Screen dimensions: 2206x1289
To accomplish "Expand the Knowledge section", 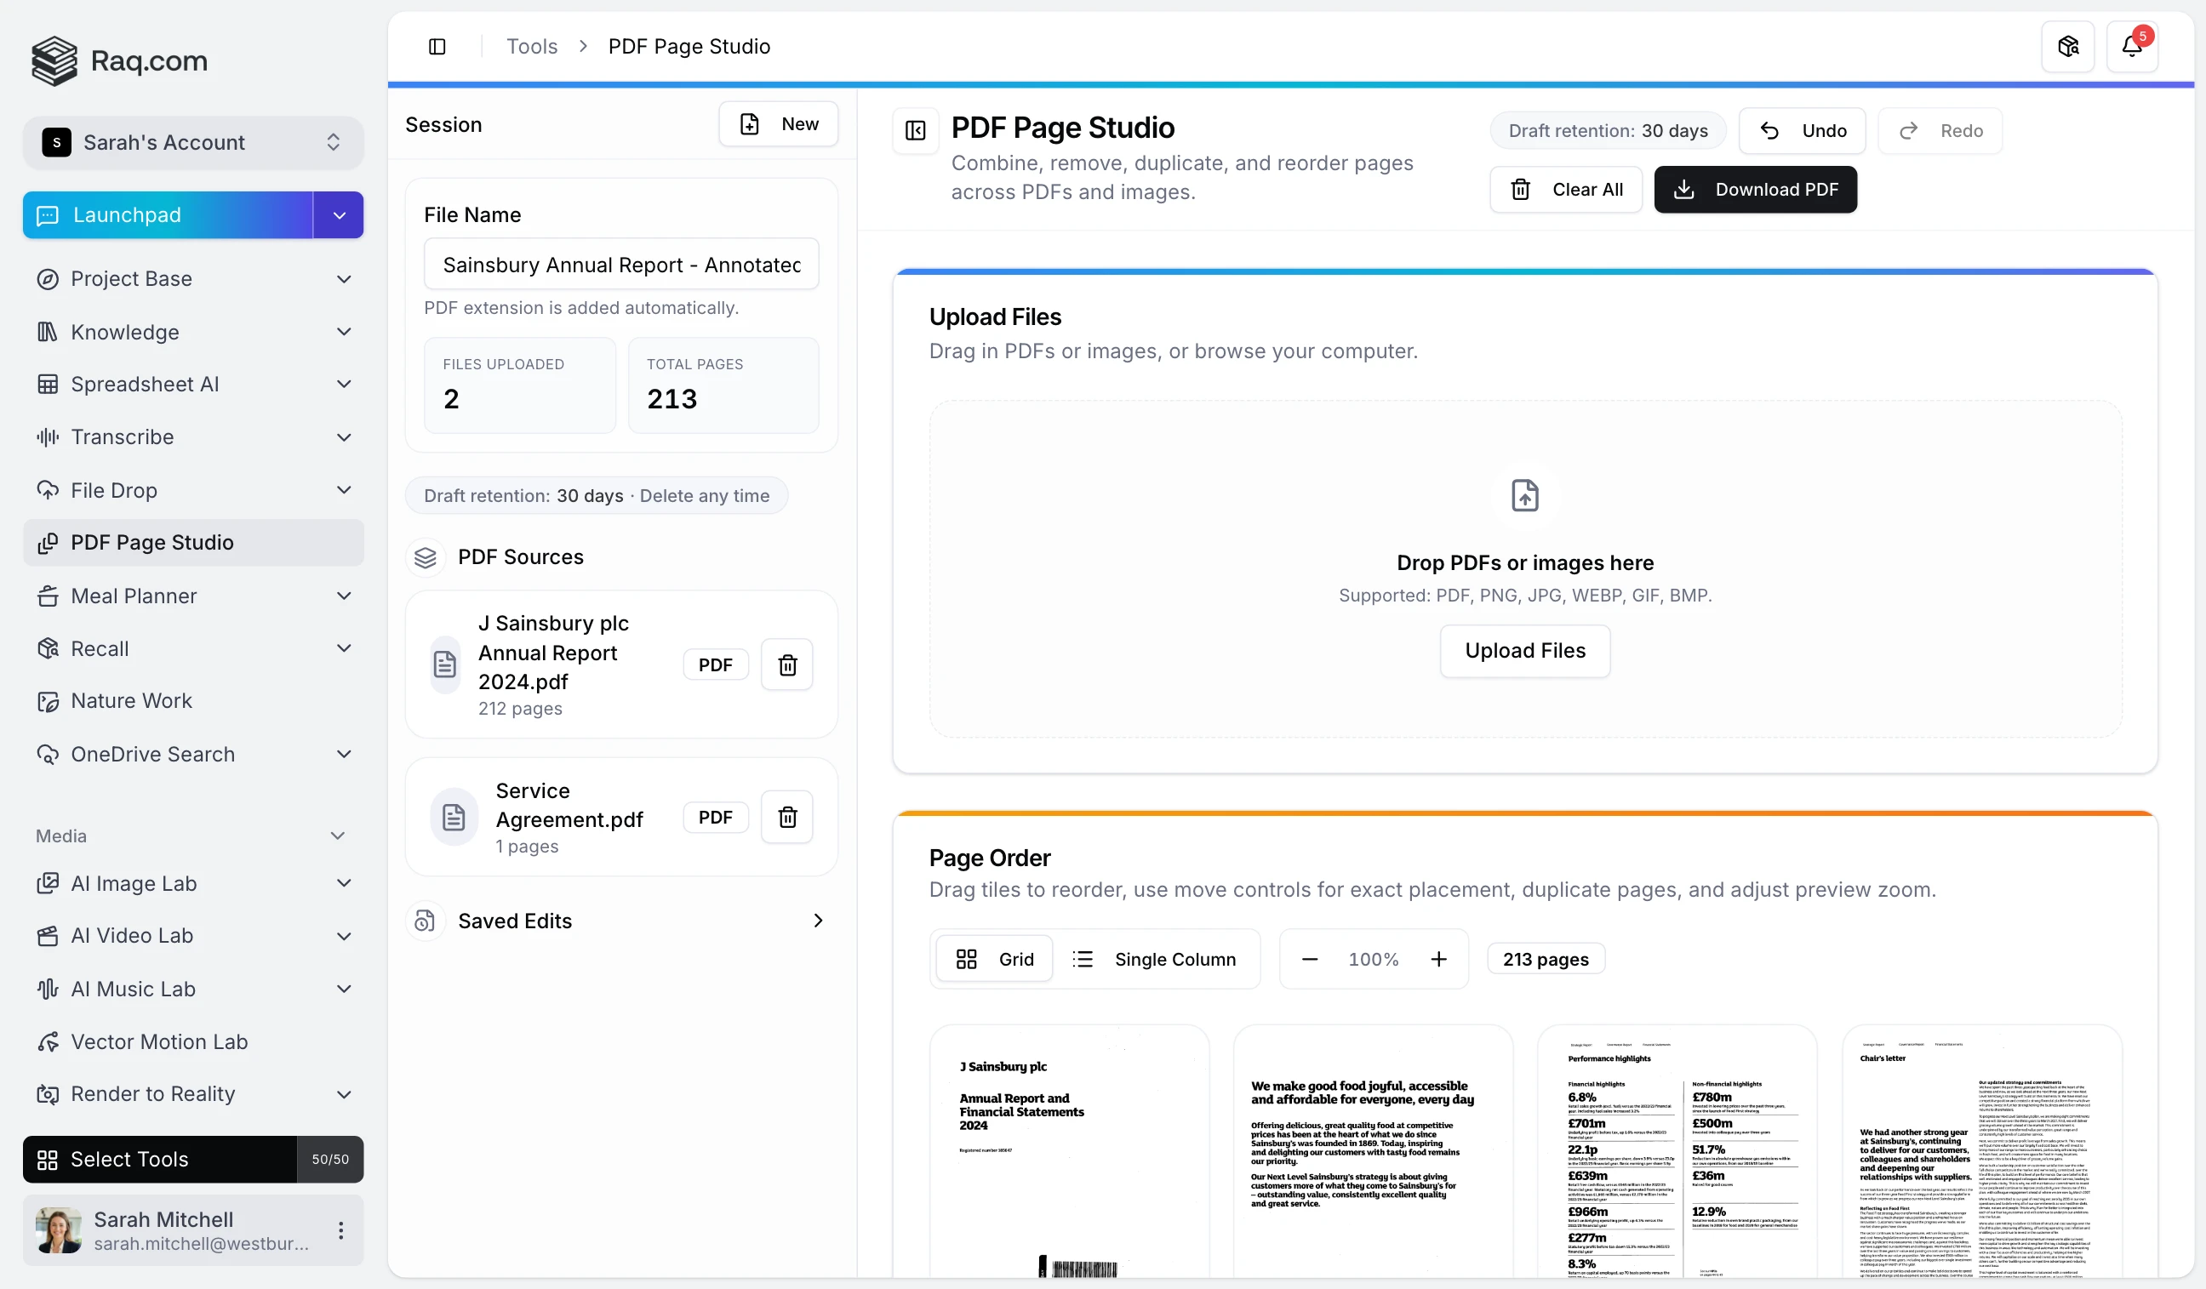I will 123,332.
